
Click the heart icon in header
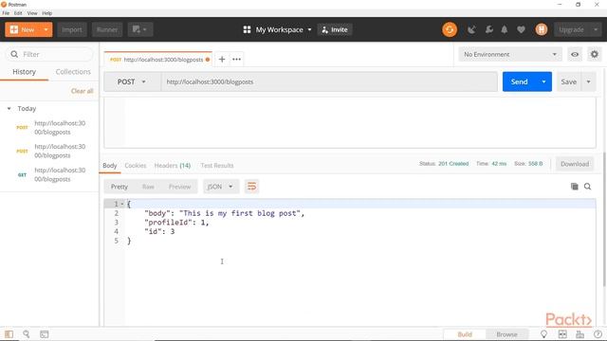521,29
